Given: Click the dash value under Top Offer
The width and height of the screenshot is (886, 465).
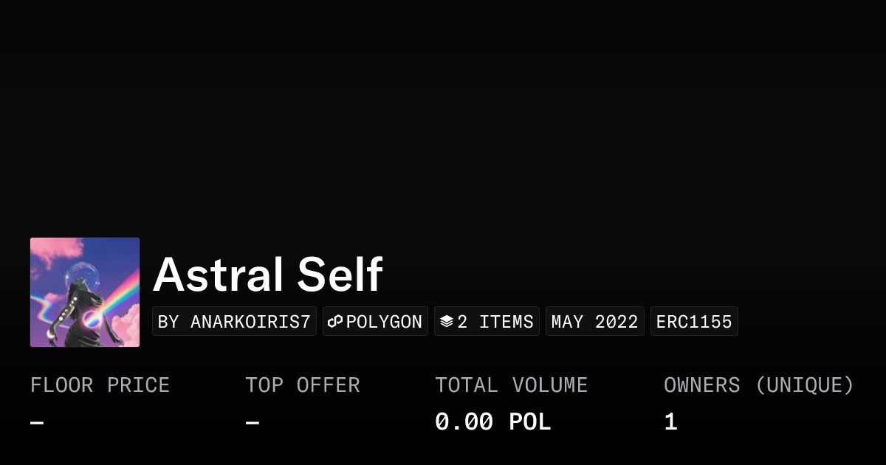Looking at the screenshot, I should 253,422.
